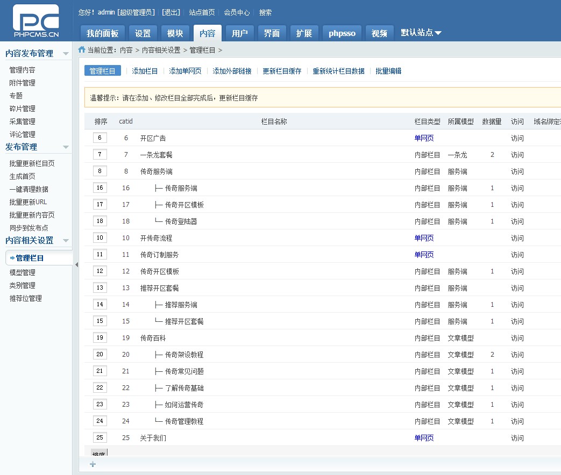Click the 数据量 column header
The height and width of the screenshot is (475, 561).
(x=492, y=121)
